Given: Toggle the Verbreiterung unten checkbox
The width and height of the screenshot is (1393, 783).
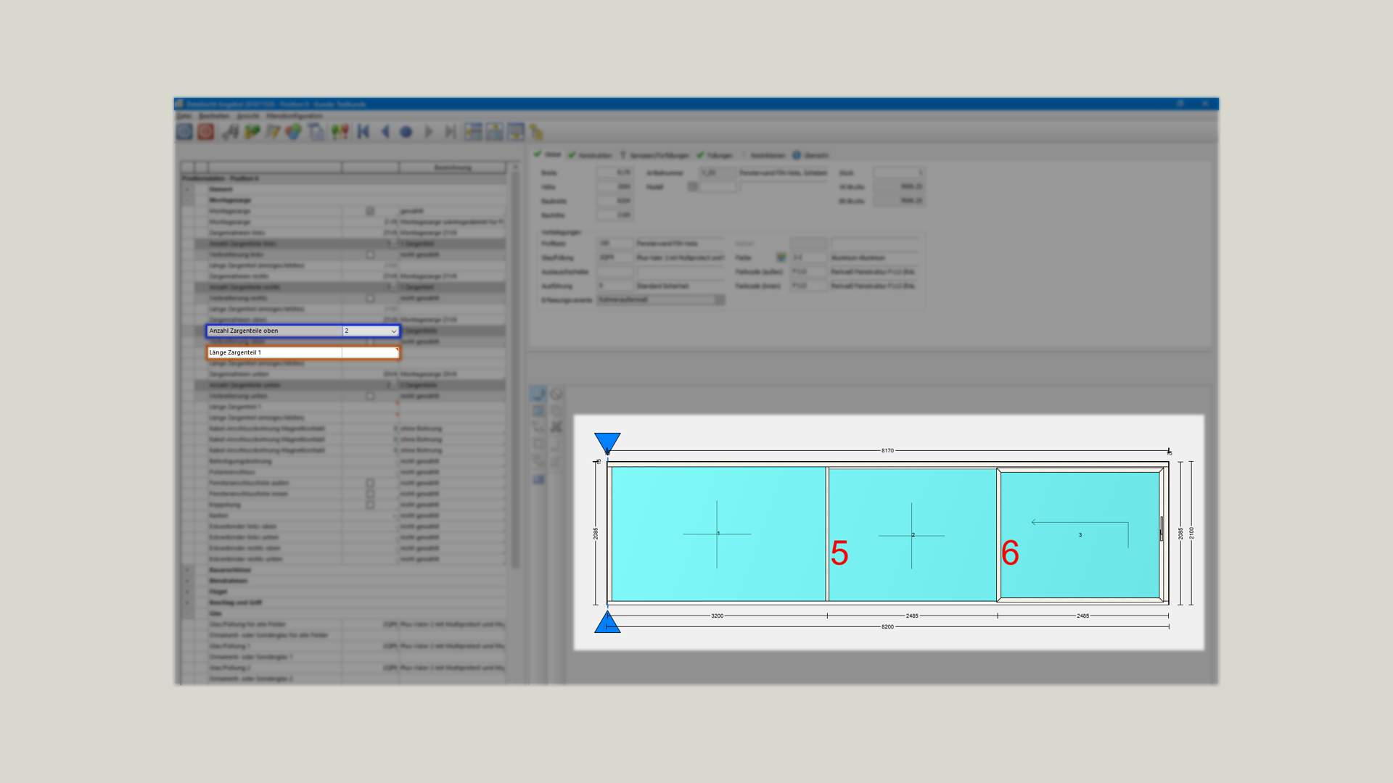Looking at the screenshot, I should 370,396.
